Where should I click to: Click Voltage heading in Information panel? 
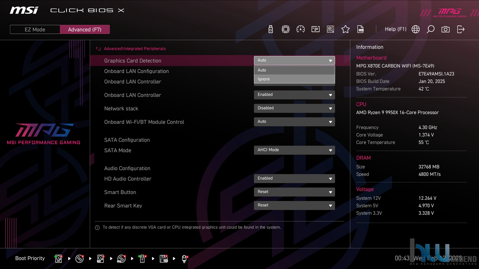[x=365, y=189]
